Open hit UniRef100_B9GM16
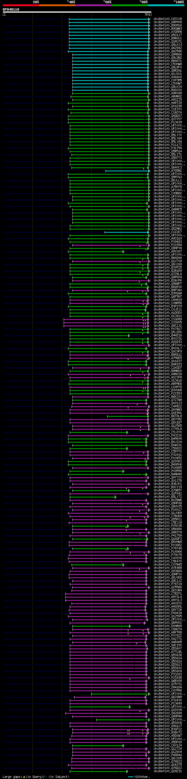 click(168, 26)
